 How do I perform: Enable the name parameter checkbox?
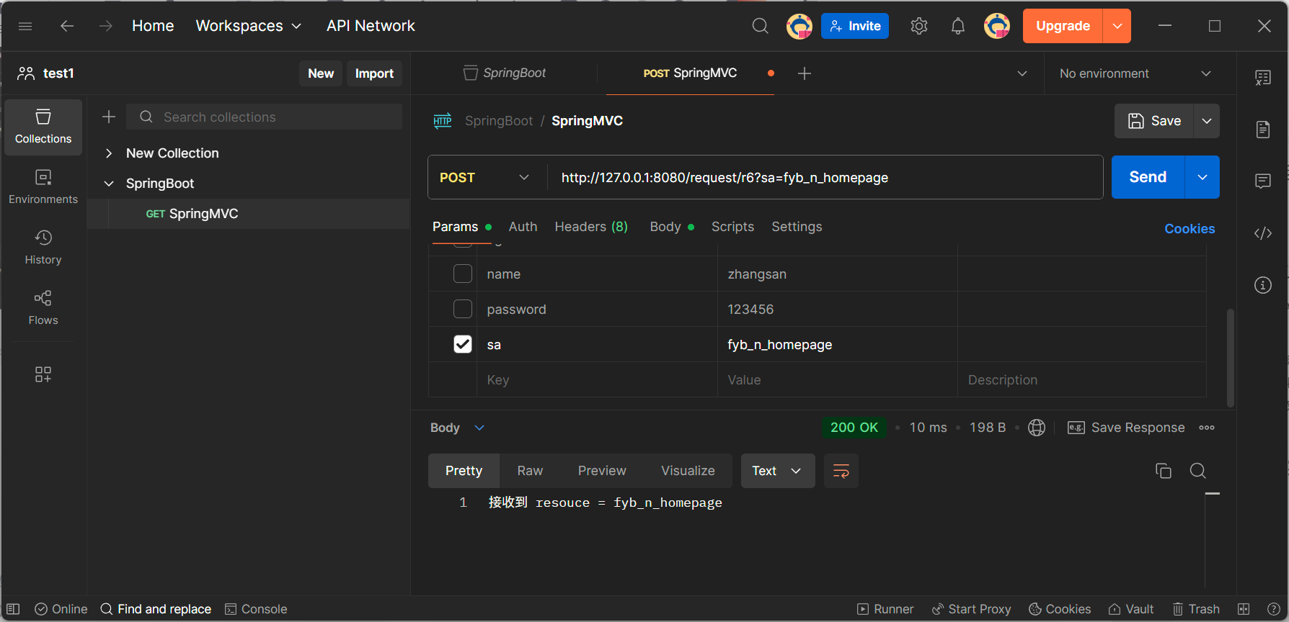click(x=463, y=274)
